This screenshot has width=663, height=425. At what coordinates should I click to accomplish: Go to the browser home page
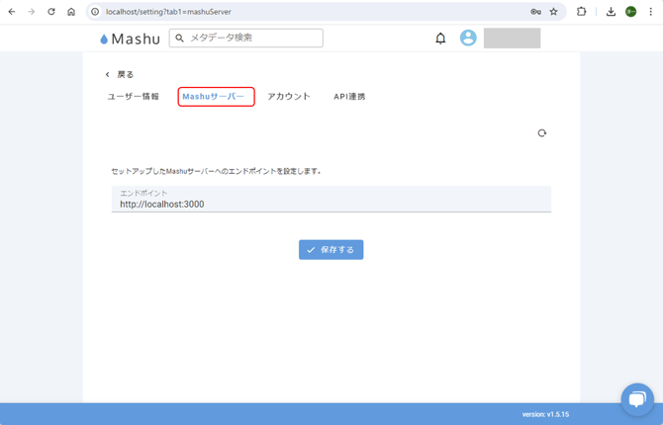[x=71, y=12]
